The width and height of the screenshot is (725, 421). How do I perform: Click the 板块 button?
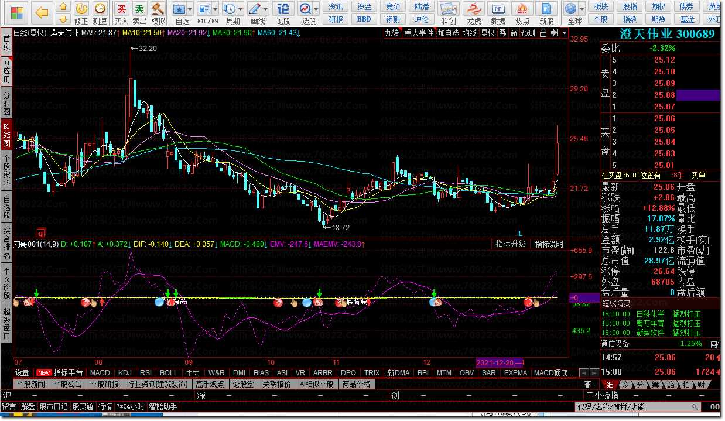(601, 6)
